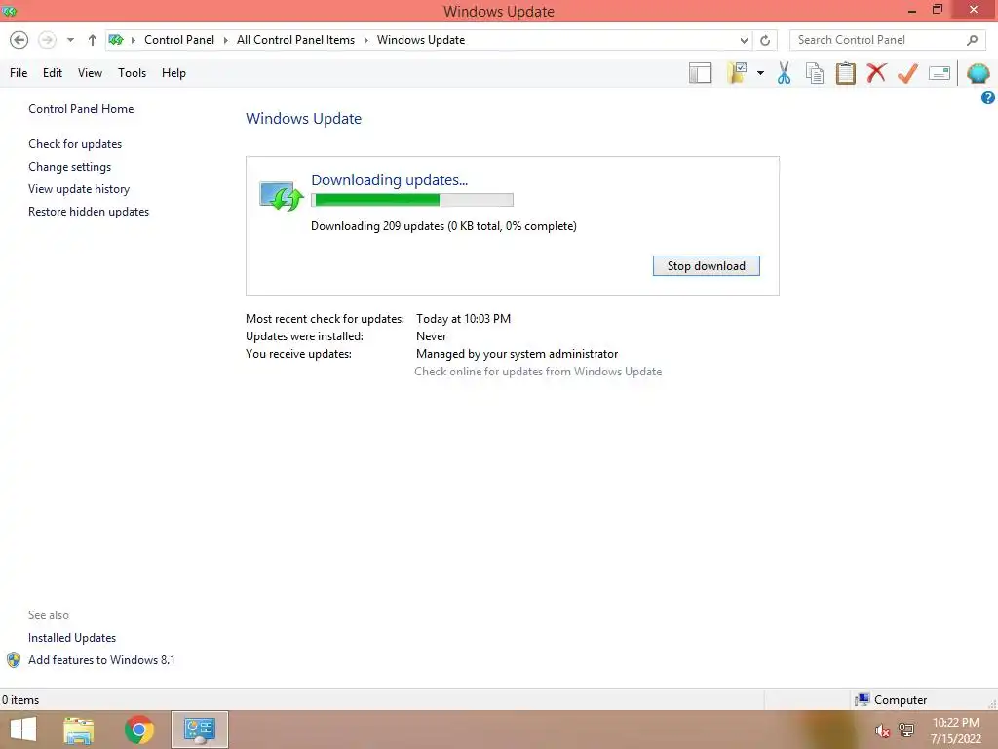The height and width of the screenshot is (749, 998).
Task: Click Check online for updates from Windows Update
Action: pyautogui.click(x=538, y=372)
